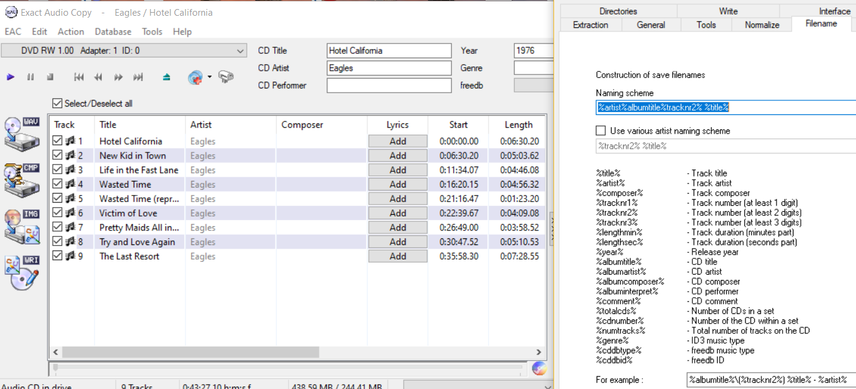
Task: Open the DVD RW drive selection dropdown
Action: coord(240,51)
